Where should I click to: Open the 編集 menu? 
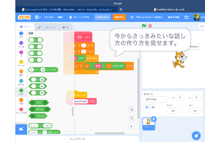coord(60,17)
